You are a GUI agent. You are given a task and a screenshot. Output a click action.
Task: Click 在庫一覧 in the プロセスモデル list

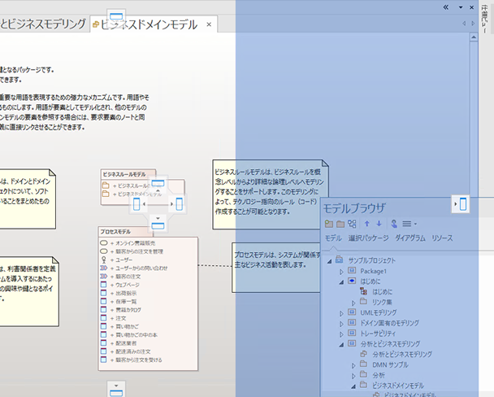point(126,302)
